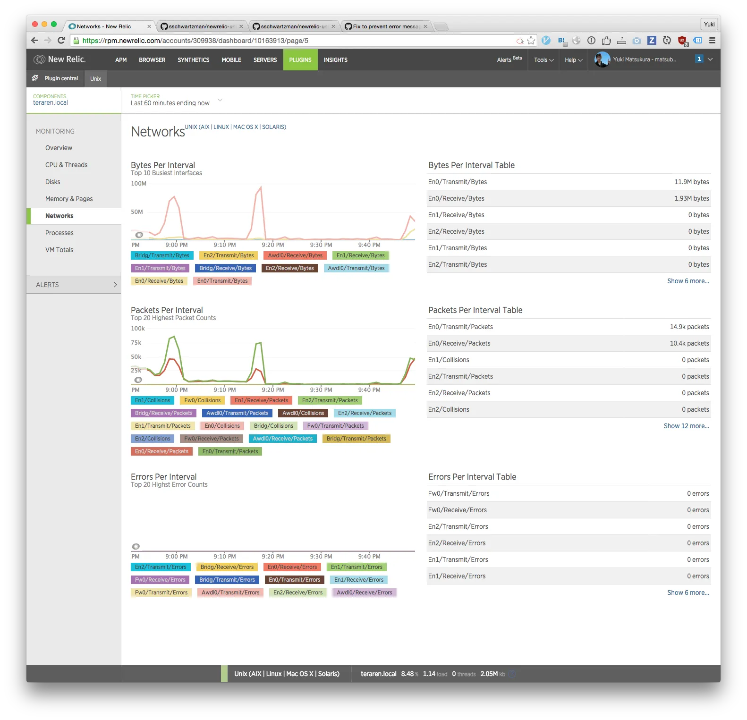Open the BROWSER navigation tab

152,60
